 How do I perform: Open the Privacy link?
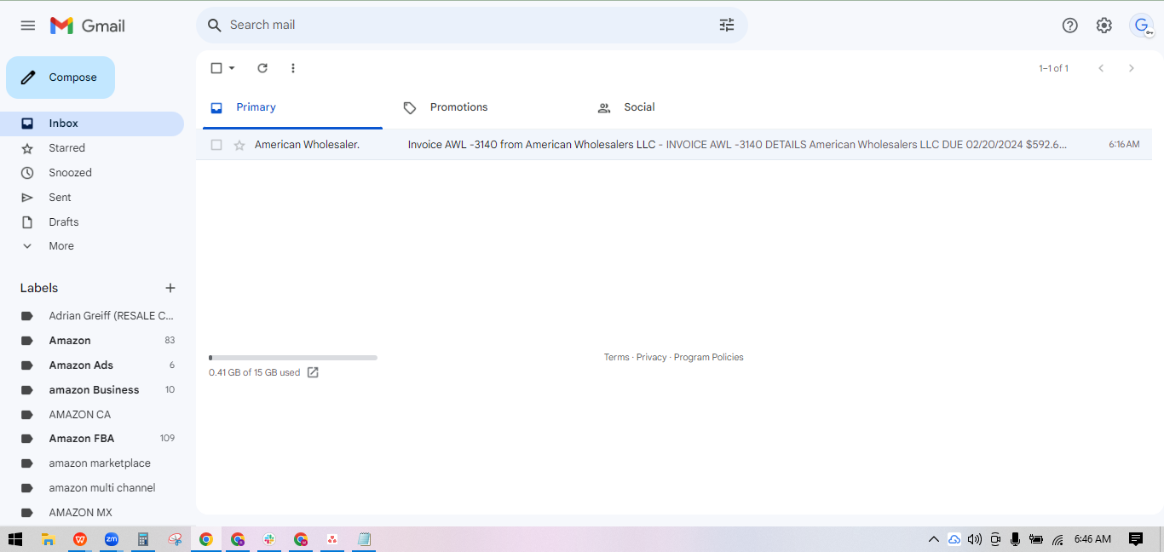(x=651, y=358)
